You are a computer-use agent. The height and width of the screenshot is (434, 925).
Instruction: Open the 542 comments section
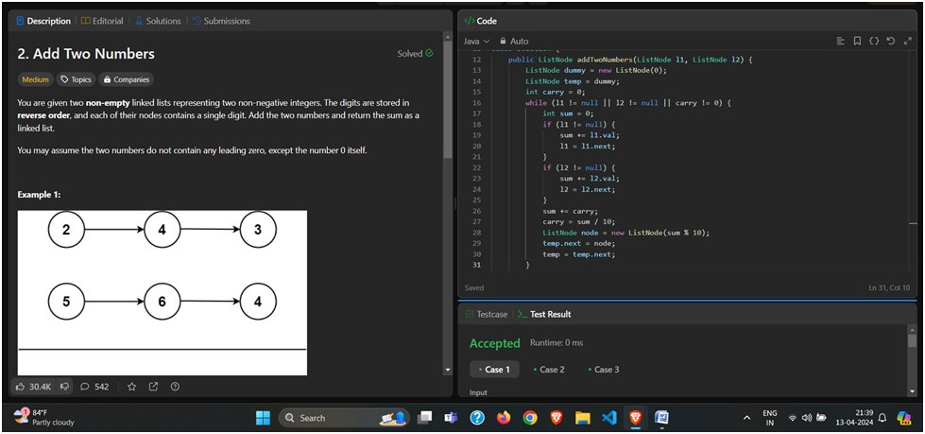pyautogui.click(x=94, y=387)
